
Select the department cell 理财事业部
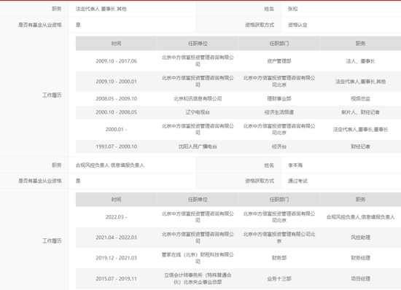pyautogui.click(x=279, y=98)
